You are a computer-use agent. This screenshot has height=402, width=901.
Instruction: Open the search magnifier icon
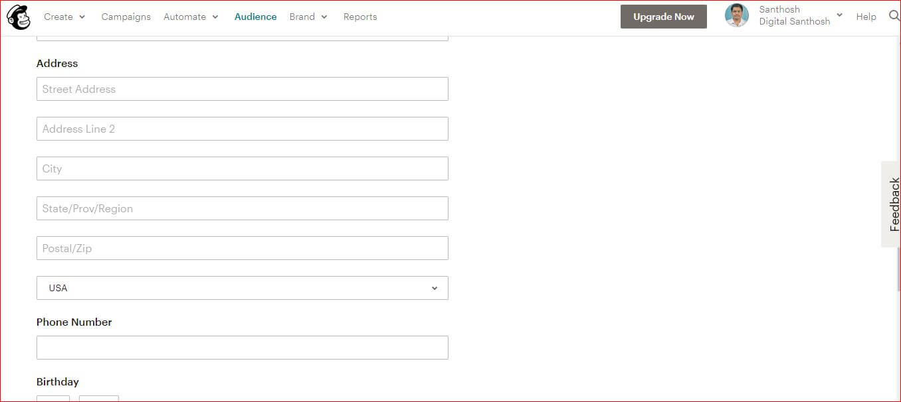(x=894, y=16)
